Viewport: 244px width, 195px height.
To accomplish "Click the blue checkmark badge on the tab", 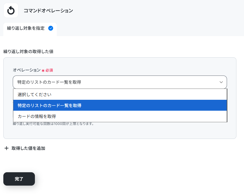I will pos(51,28).
